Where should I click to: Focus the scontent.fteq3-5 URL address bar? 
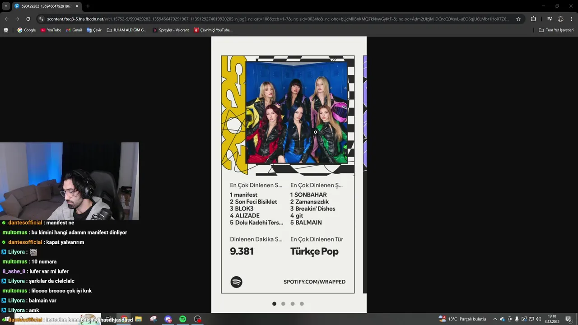278,19
